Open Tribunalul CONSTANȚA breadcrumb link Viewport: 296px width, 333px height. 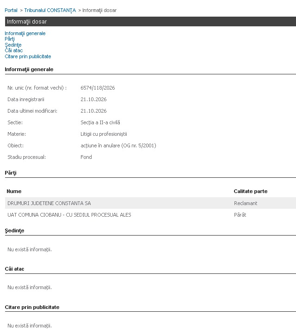[50, 10]
